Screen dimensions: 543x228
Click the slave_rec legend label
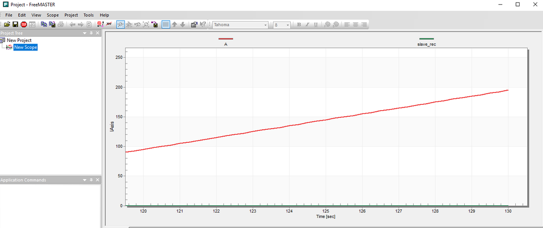426,45
